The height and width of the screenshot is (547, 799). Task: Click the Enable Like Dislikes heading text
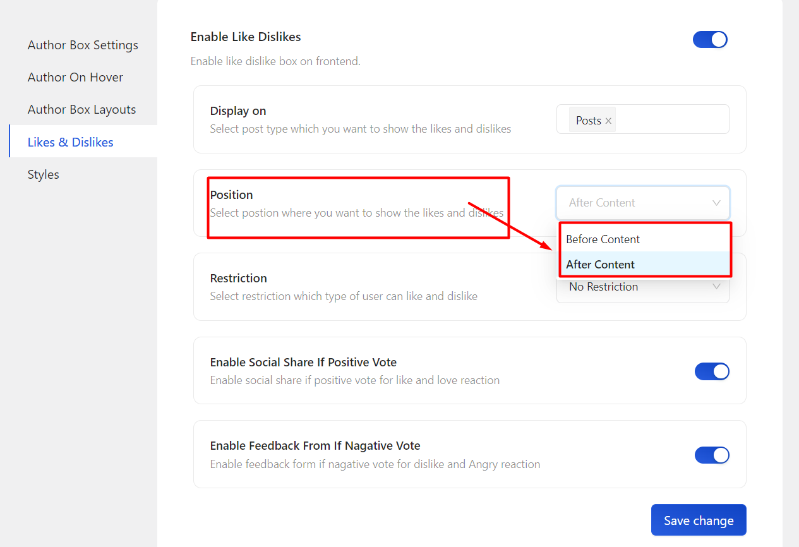coord(245,37)
